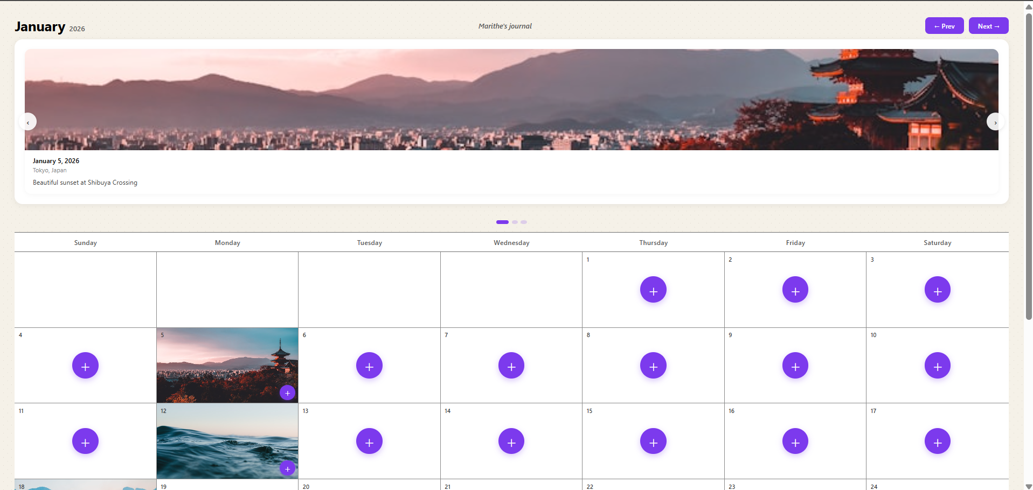Open January 12 ocean waves thumbnail

coord(227,441)
